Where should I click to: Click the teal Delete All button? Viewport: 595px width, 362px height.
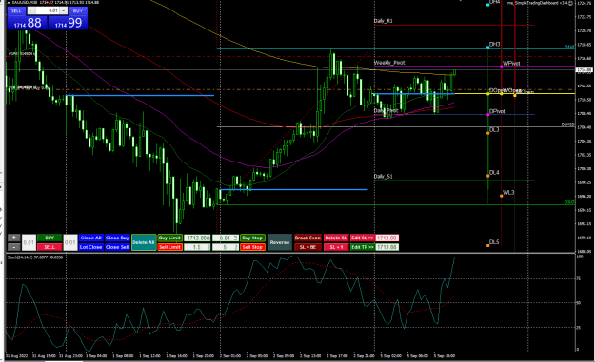(x=144, y=242)
